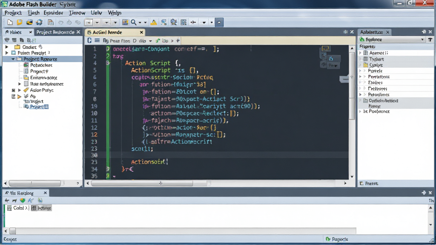Image resolution: width=436 pixels, height=245 pixels.
Task: Close the Apbintitce panel tab
Action: pos(387,32)
